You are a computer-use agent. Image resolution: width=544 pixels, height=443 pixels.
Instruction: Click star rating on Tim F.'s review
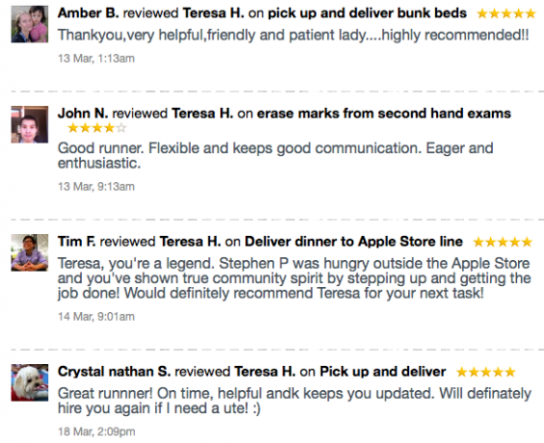(x=503, y=242)
